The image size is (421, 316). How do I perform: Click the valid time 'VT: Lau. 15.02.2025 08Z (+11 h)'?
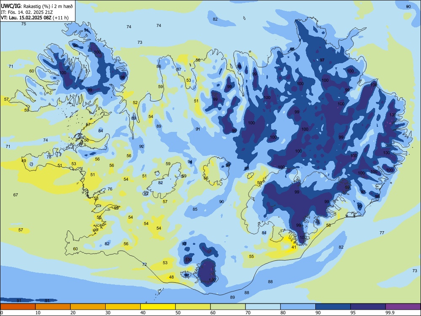coord(35,18)
